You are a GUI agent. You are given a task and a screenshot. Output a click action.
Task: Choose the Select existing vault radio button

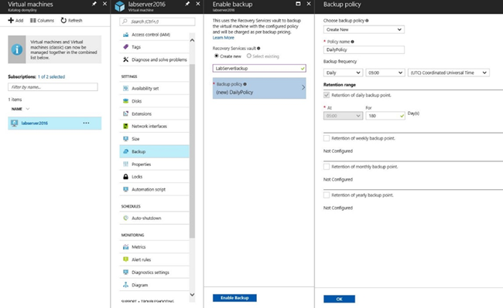(249, 56)
